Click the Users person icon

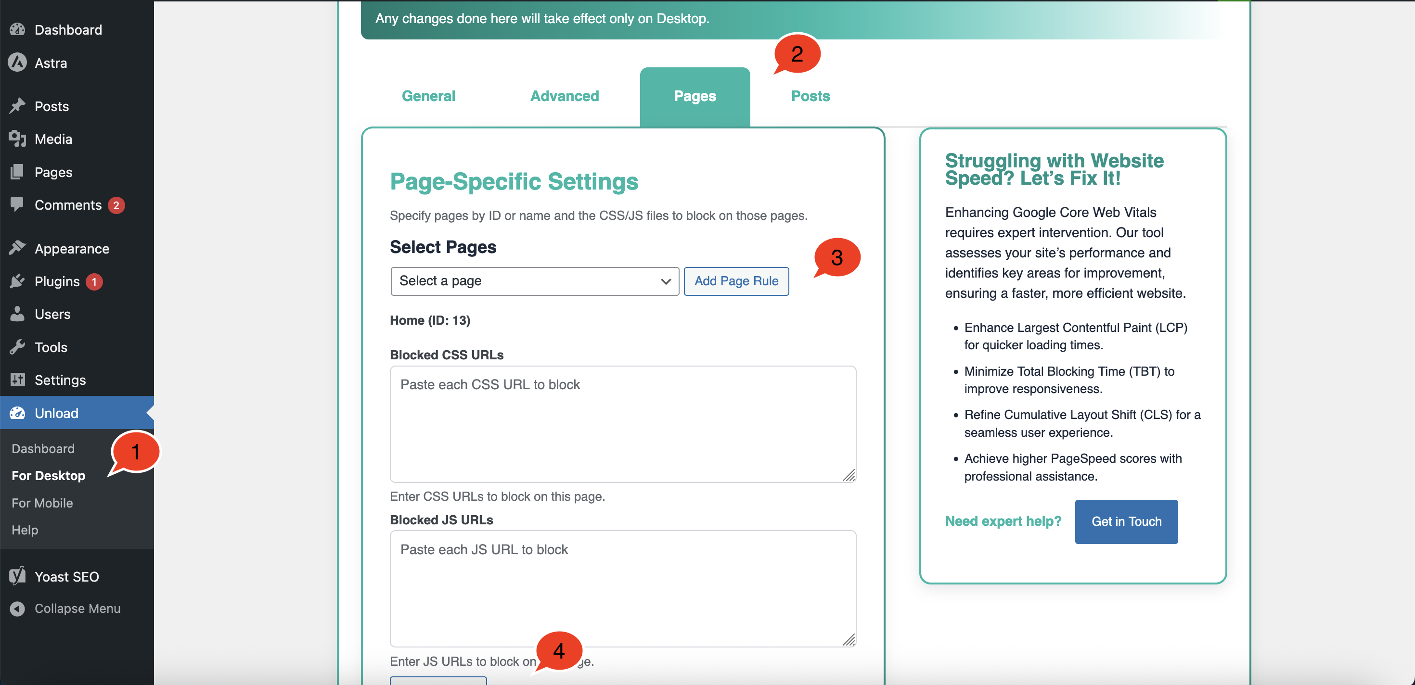click(17, 314)
